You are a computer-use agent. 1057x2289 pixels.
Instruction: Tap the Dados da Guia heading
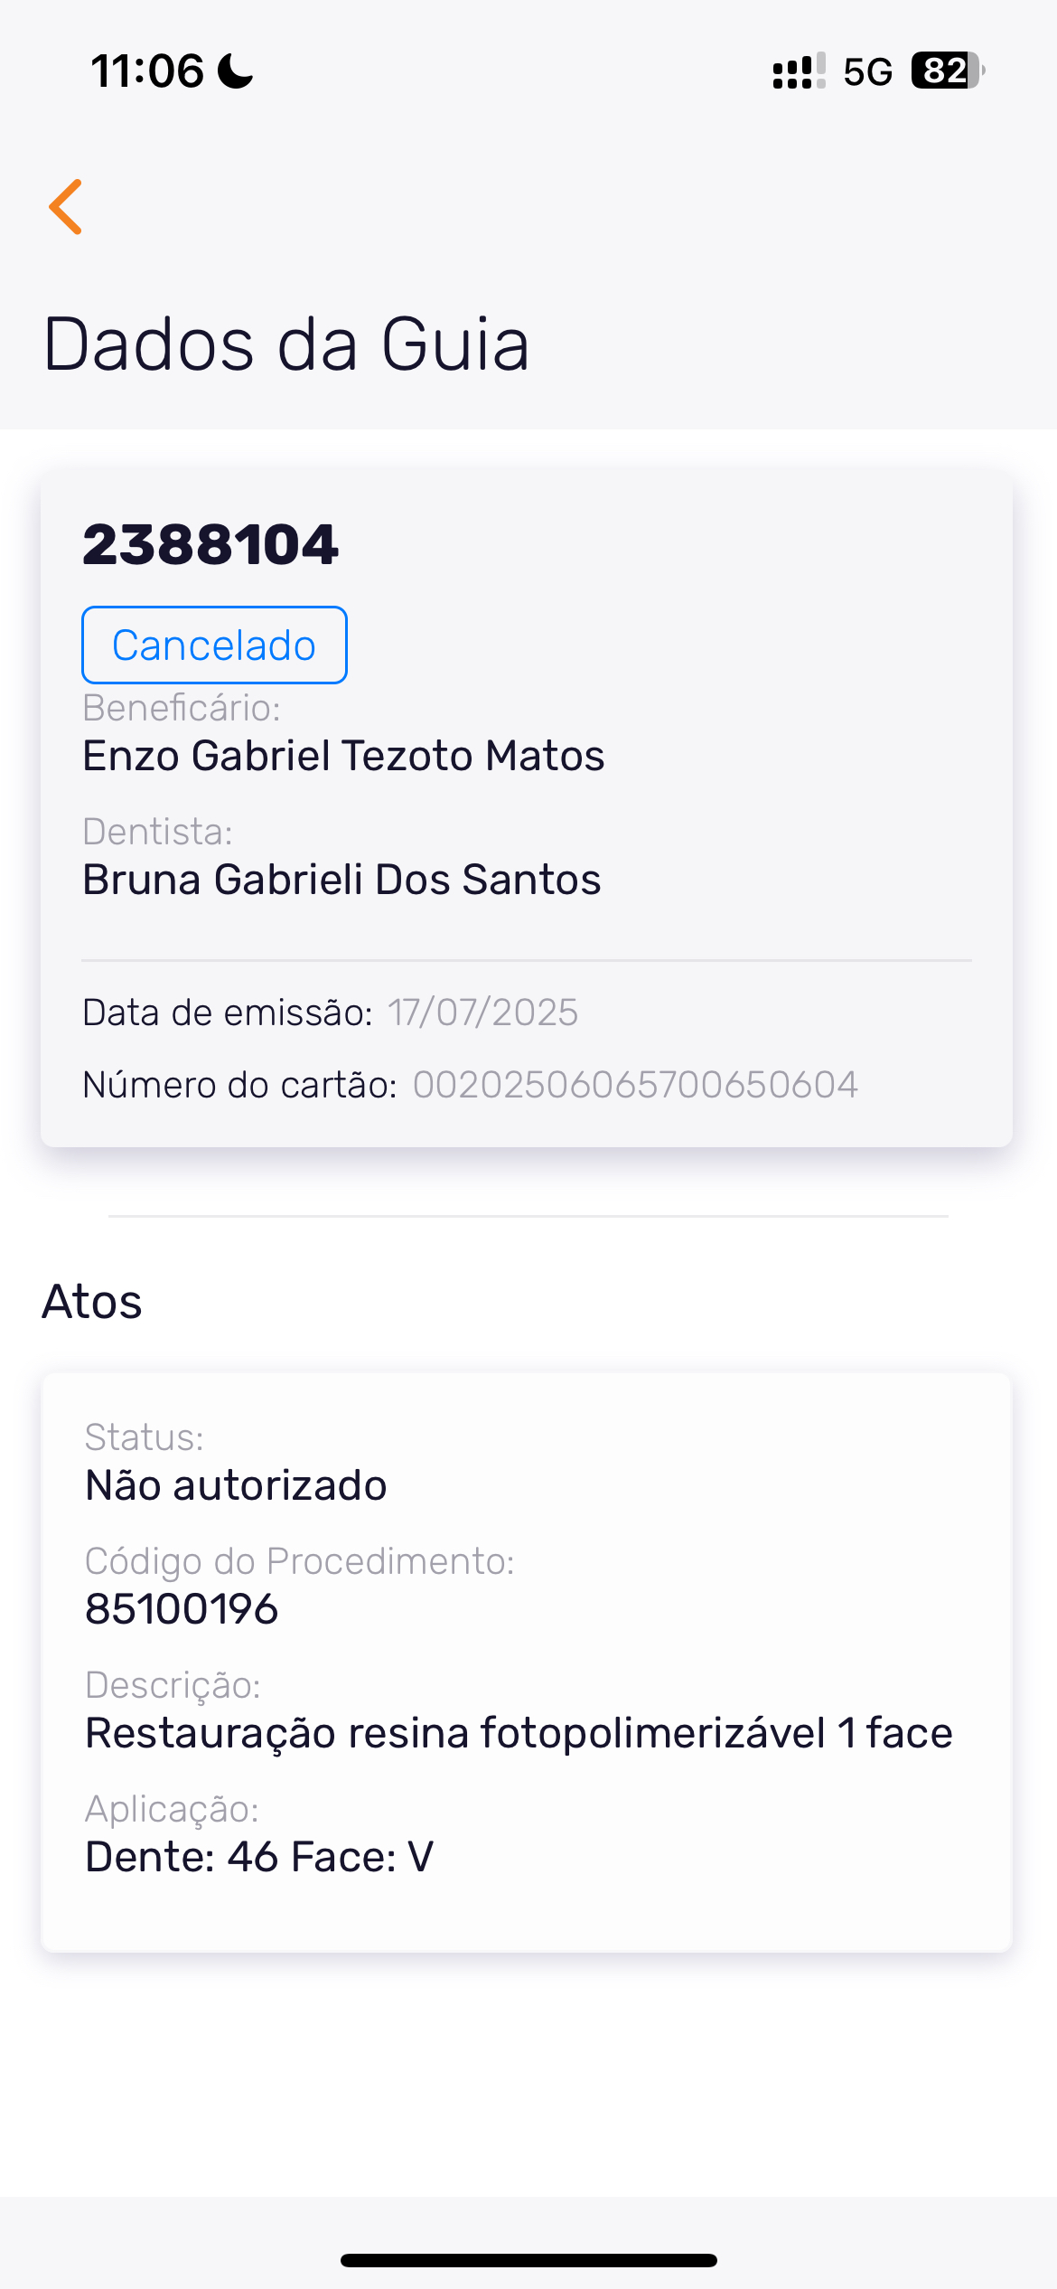(x=285, y=344)
